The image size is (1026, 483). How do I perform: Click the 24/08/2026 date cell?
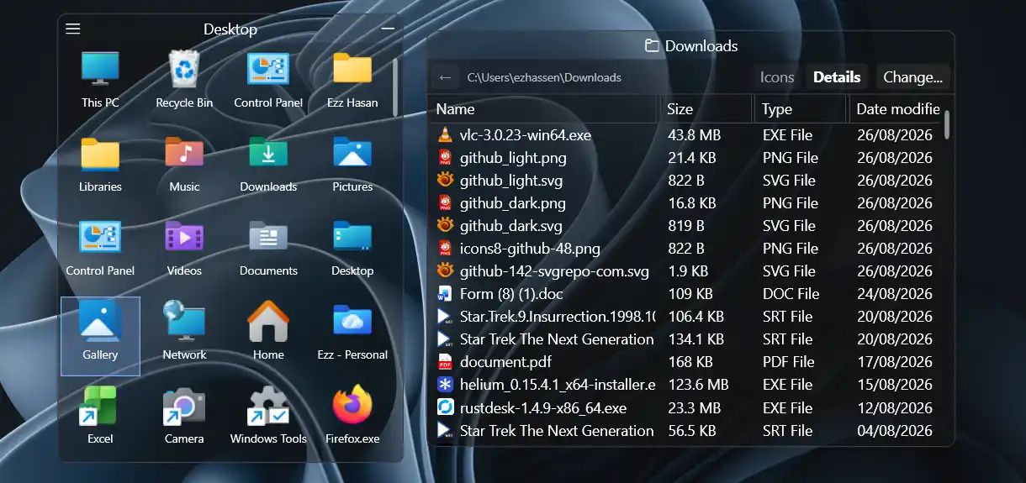tap(895, 294)
